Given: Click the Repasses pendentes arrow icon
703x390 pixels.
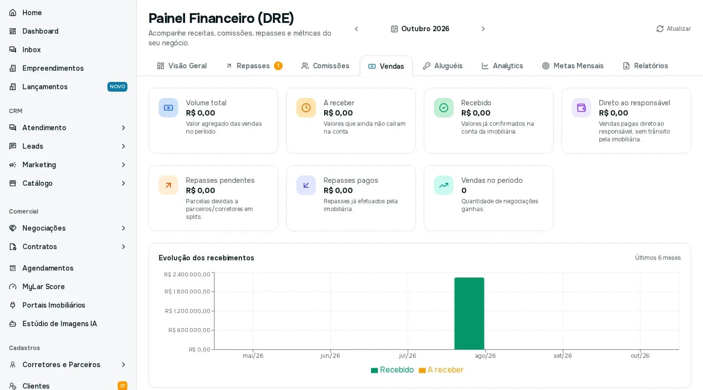Looking at the screenshot, I should pyautogui.click(x=168, y=185).
